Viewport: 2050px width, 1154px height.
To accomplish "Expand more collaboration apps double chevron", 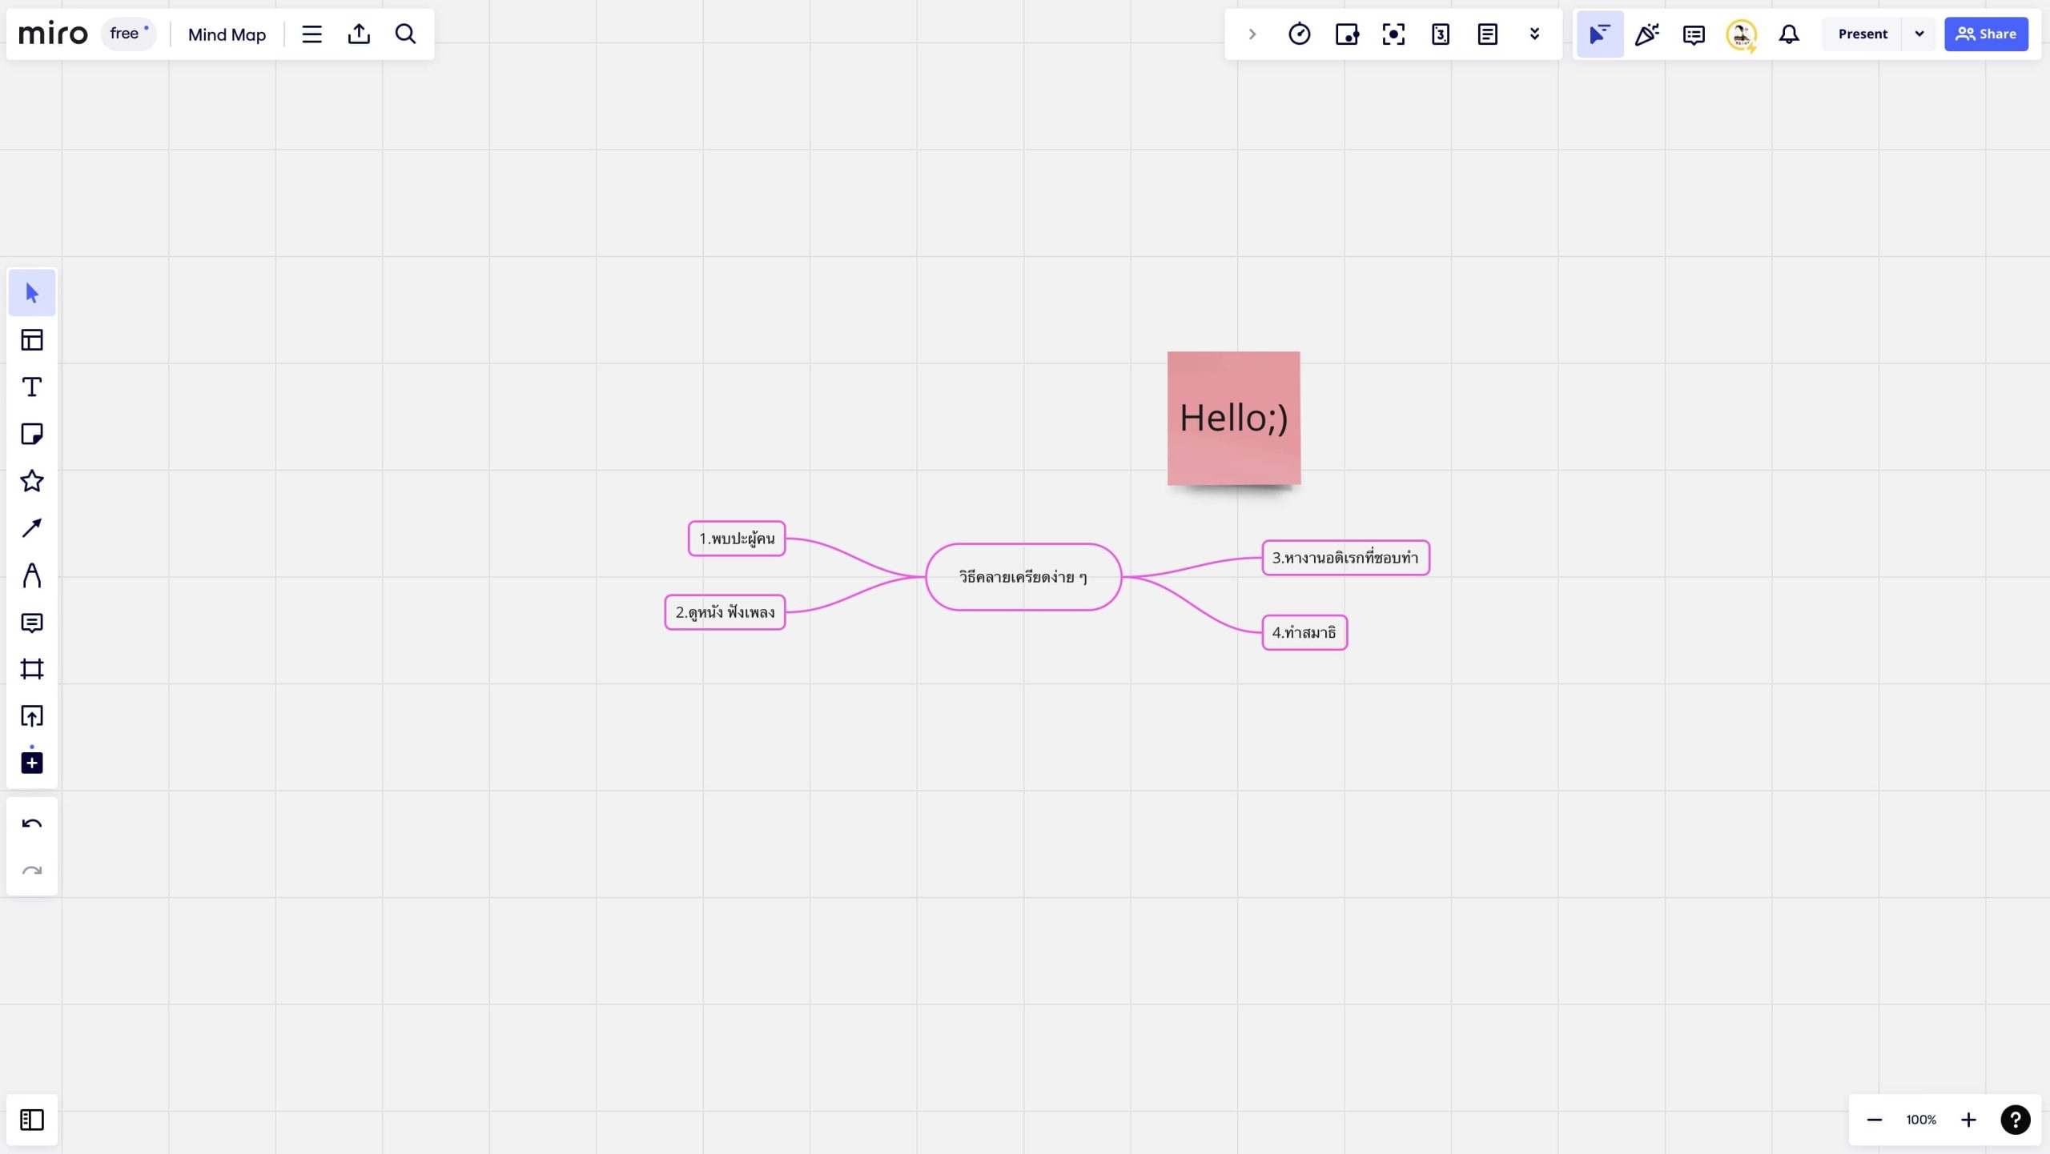I will pyautogui.click(x=1534, y=34).
